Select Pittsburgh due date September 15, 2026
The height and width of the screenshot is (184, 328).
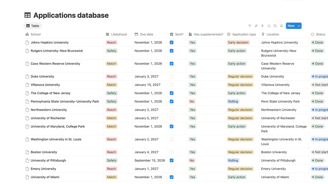pyautogui.click(x=150, y=160)
